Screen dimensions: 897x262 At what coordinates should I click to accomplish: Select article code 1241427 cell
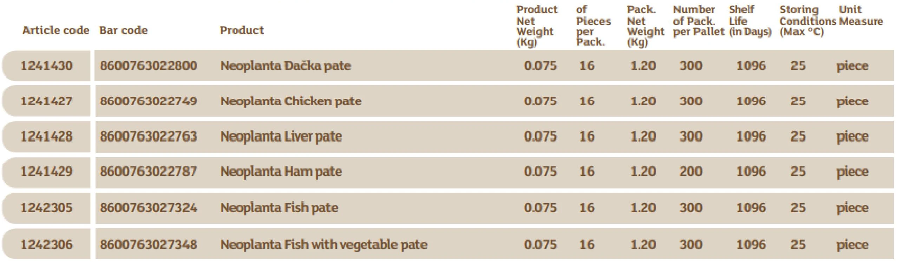pyautogui.click(x=46, y=101)
